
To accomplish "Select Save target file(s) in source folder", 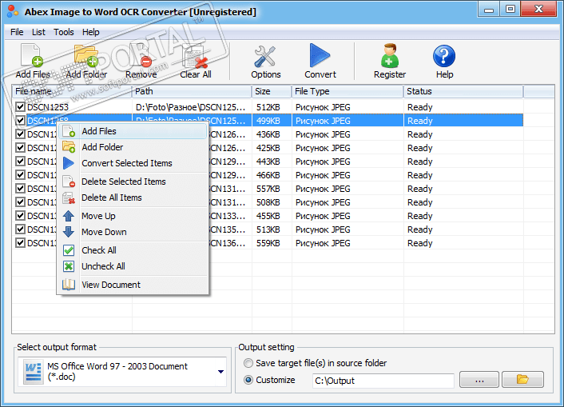I will coord(248,363).
